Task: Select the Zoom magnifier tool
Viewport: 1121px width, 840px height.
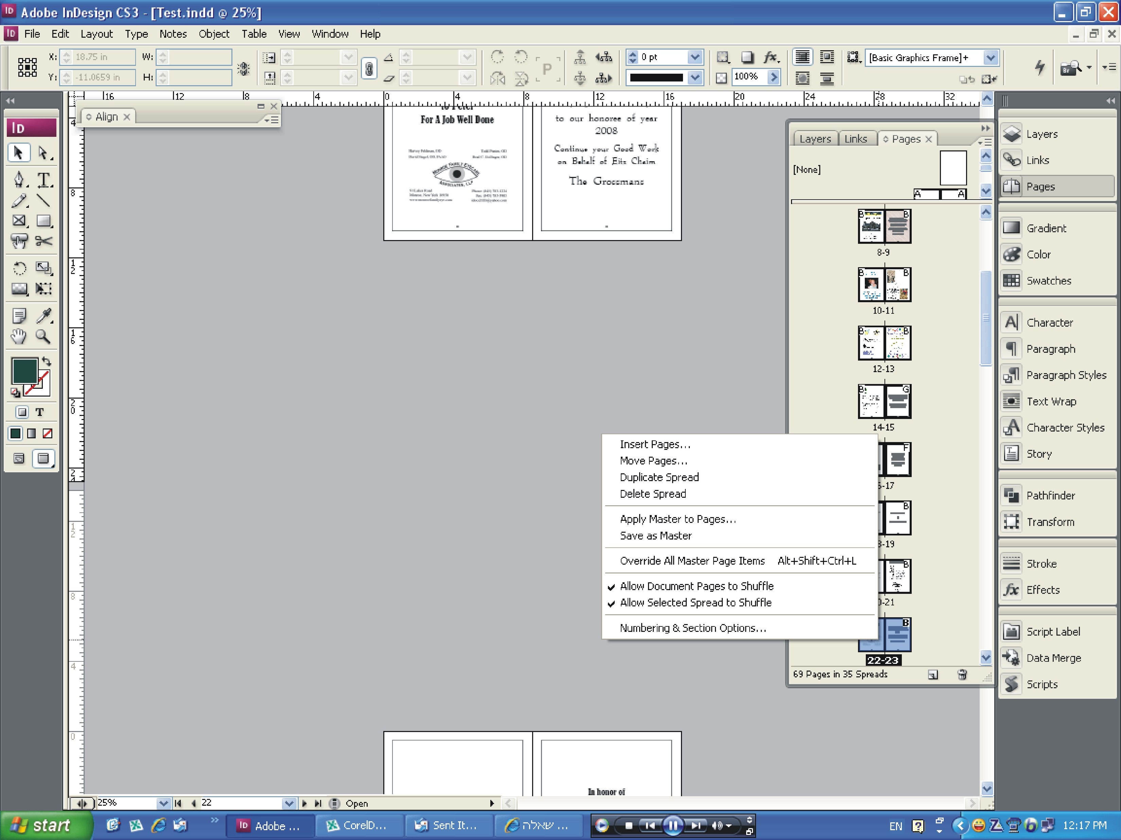Action: pos(43,336)
